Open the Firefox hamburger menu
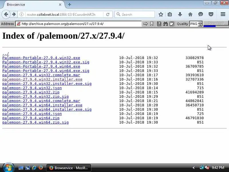The height and width of the screenshot is (172, 229). (223, 14)
